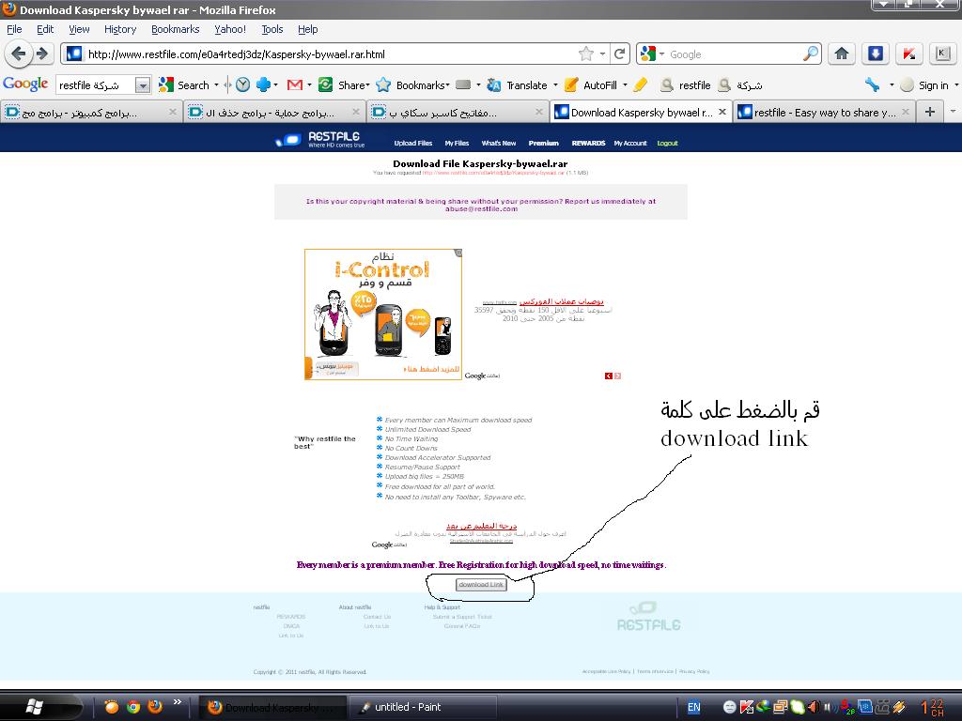Screen dimensions: 962x721
Task: Open the Edit menu
Action: 45,29
